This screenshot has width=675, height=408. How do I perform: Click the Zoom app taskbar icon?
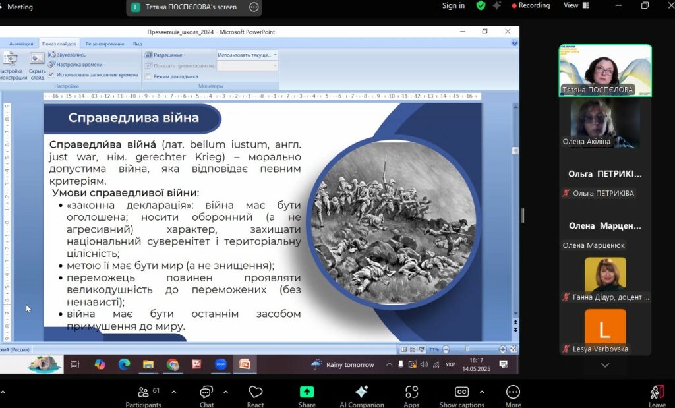pos(220,364)
